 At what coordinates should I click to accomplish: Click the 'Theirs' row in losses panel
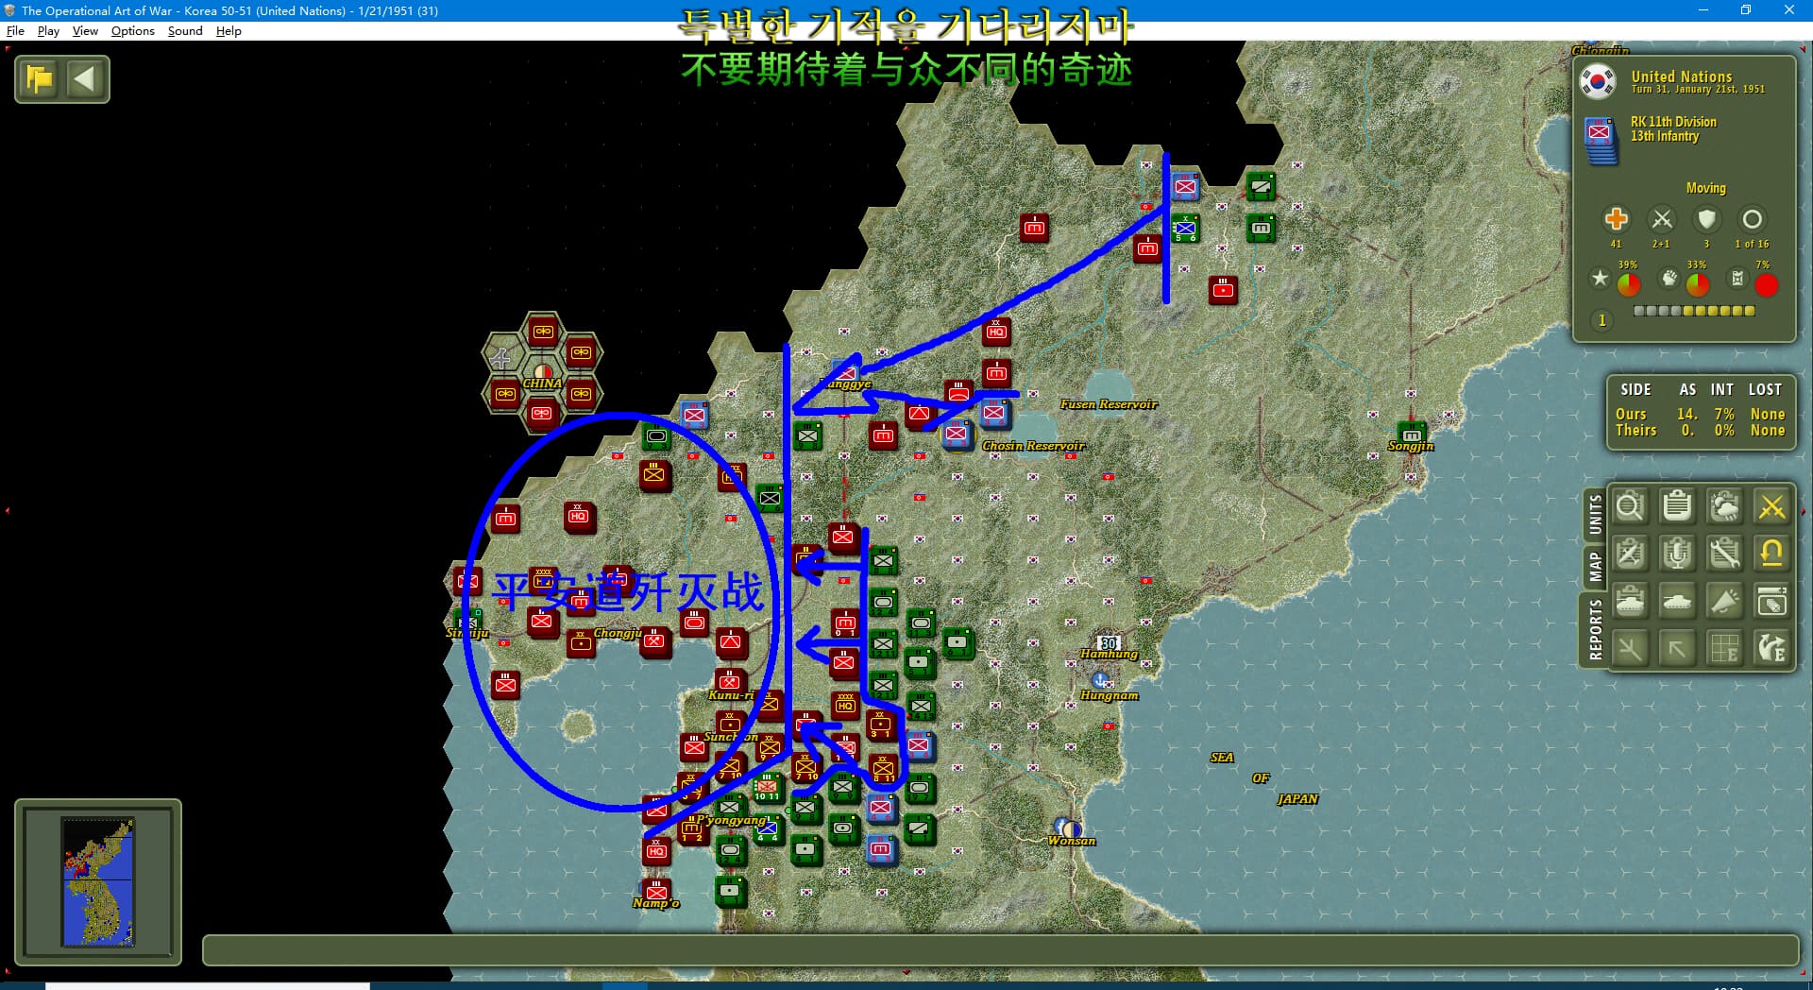[x=1700, y=430]
